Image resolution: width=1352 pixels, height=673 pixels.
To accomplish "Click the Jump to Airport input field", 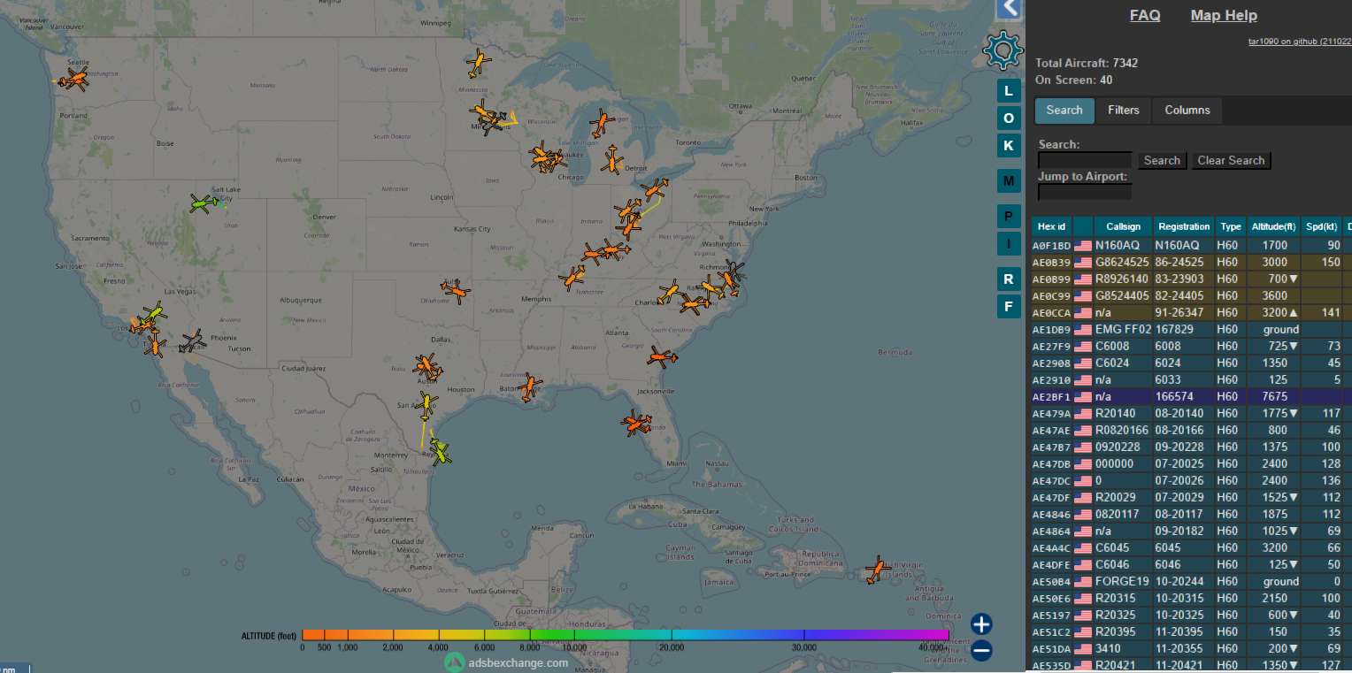I will [1085, 192].
